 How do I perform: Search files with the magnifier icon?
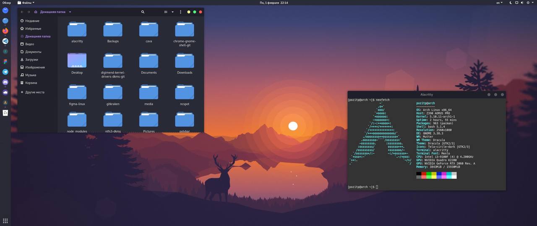(x=143, y=12)
